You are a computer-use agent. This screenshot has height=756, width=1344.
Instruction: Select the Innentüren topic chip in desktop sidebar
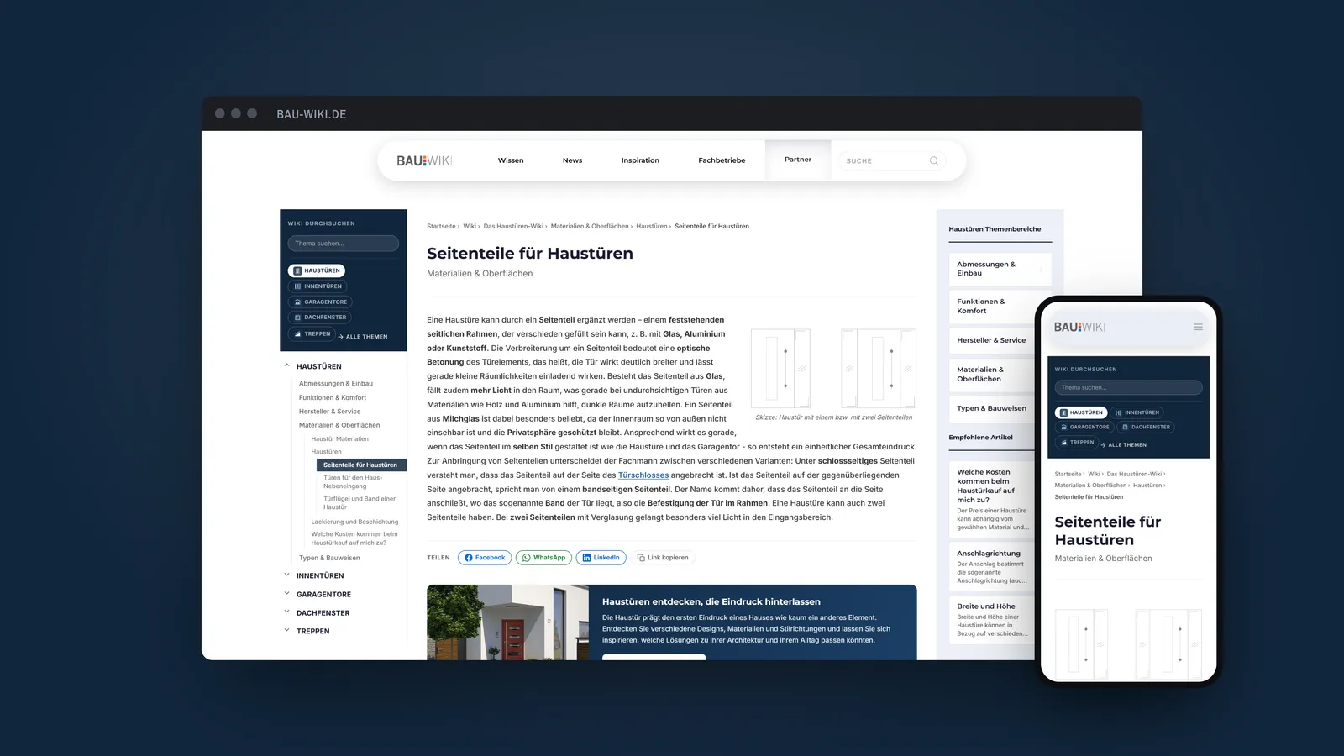[x=318, y=286]
